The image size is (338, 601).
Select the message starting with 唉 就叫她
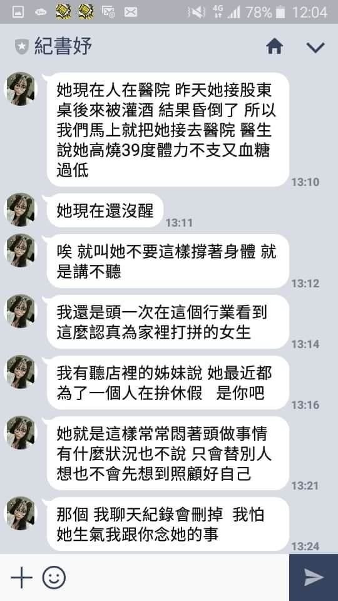168,261
